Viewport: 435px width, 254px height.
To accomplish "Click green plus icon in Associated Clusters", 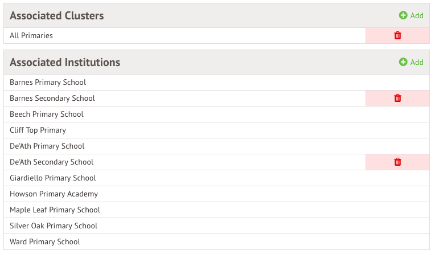I will (x=403, y=15).
